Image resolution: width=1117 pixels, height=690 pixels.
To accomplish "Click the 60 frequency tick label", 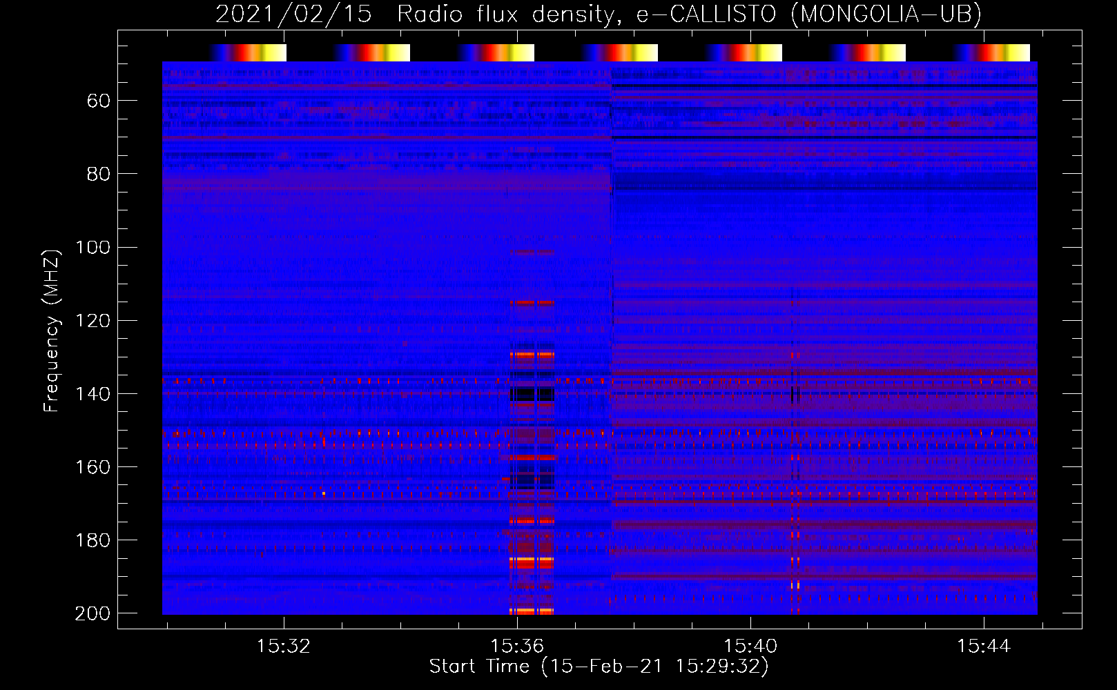I will point(99,101).
